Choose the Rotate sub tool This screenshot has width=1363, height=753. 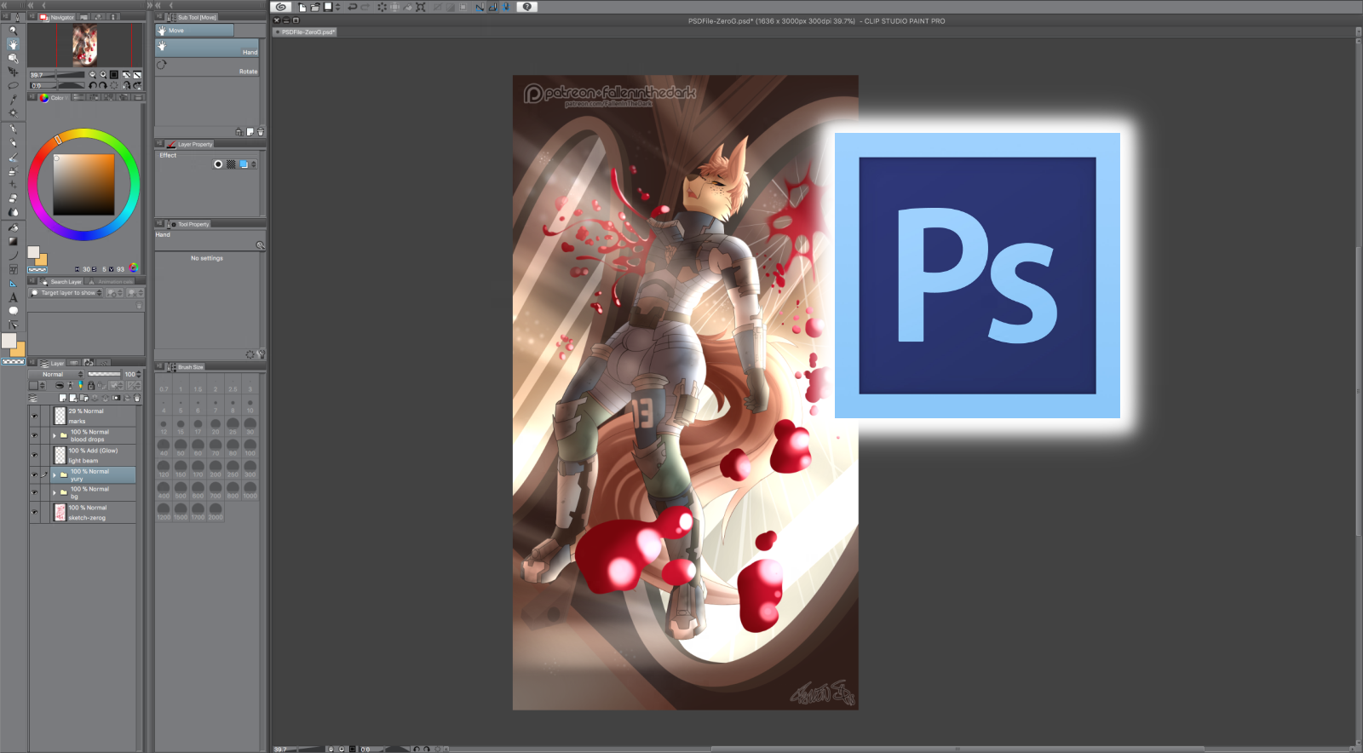pyautogui.click(x=207, y=67)
